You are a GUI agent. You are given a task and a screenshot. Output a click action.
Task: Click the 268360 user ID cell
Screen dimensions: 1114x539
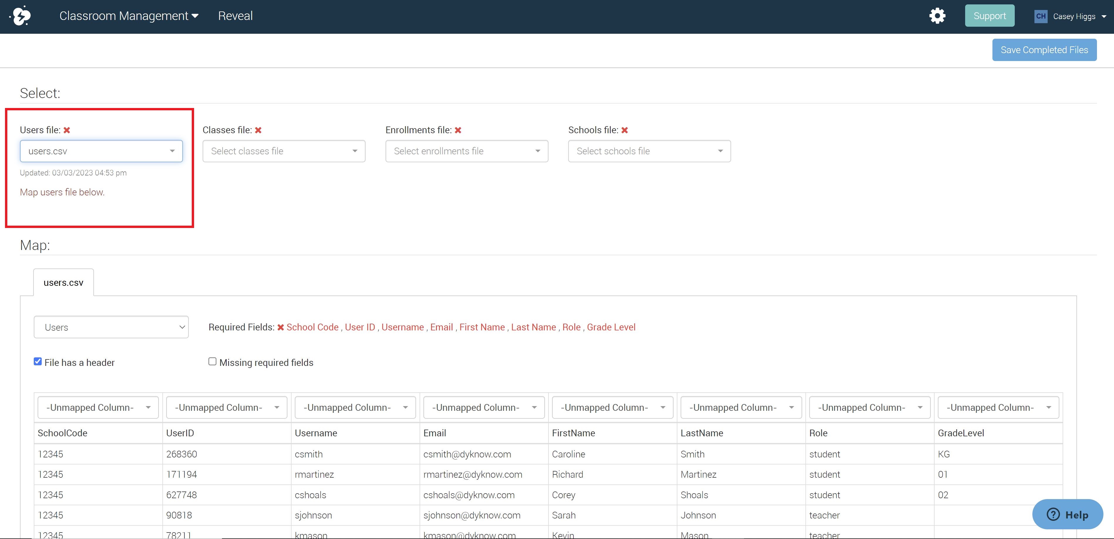227,454
